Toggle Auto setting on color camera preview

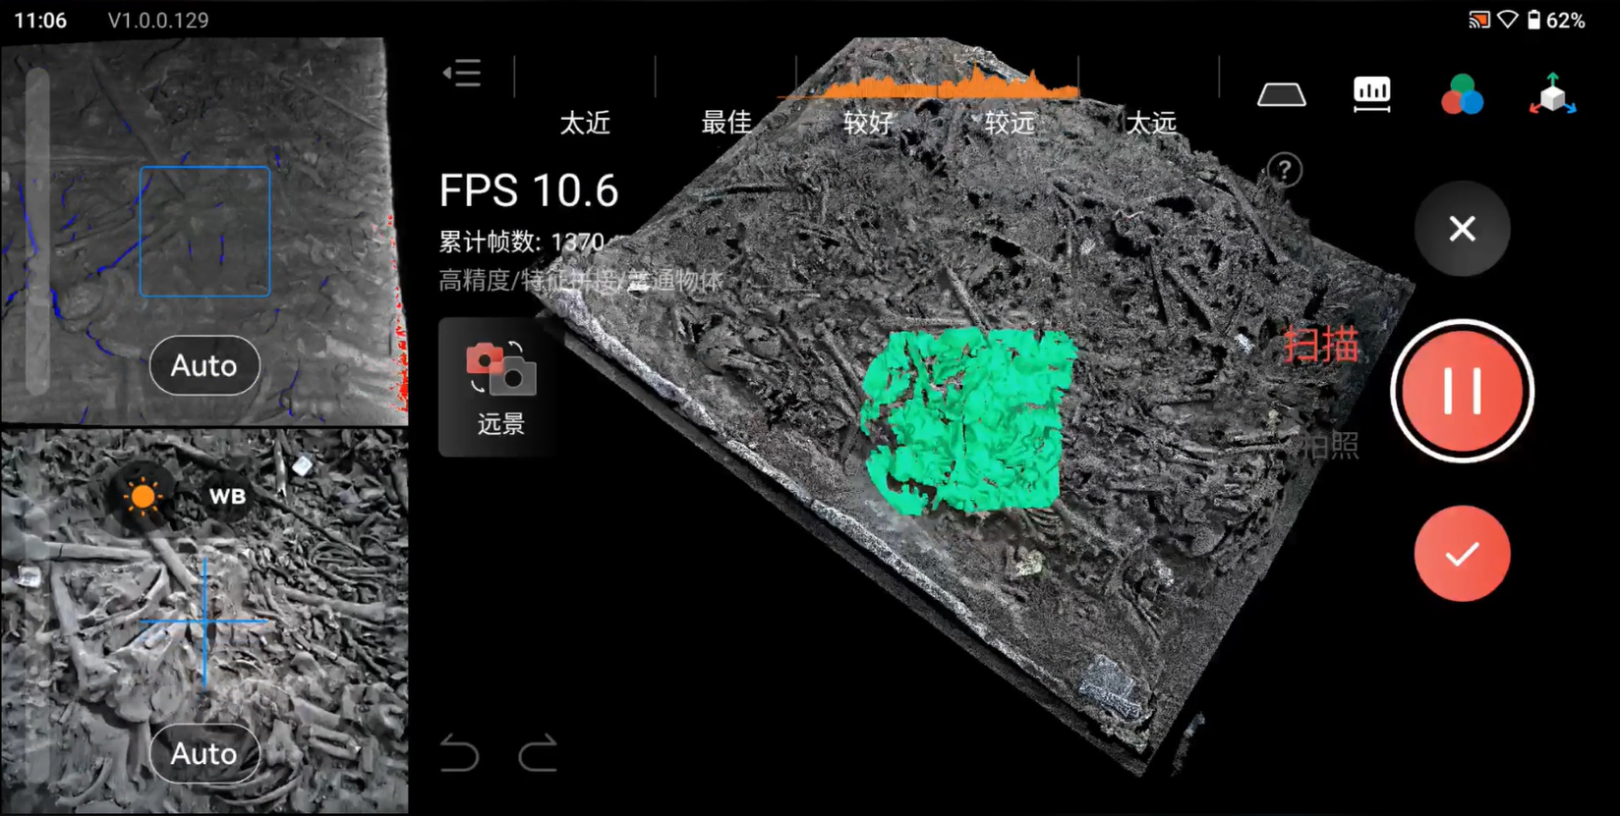[204, 753]
